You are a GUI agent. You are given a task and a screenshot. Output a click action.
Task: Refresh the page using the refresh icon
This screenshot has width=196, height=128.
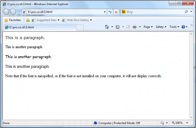tap(110, 12)
